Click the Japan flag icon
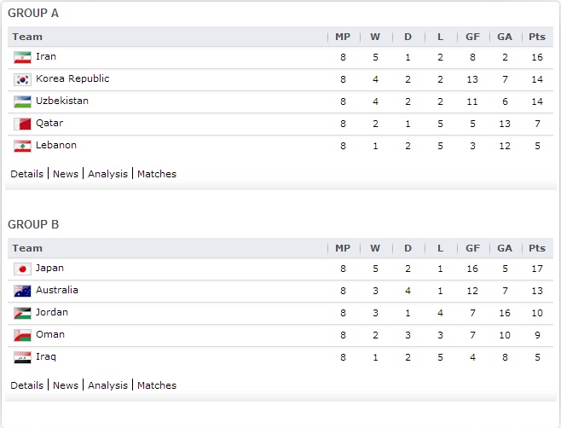Screen dimensions: 561x428 [22, 269]
